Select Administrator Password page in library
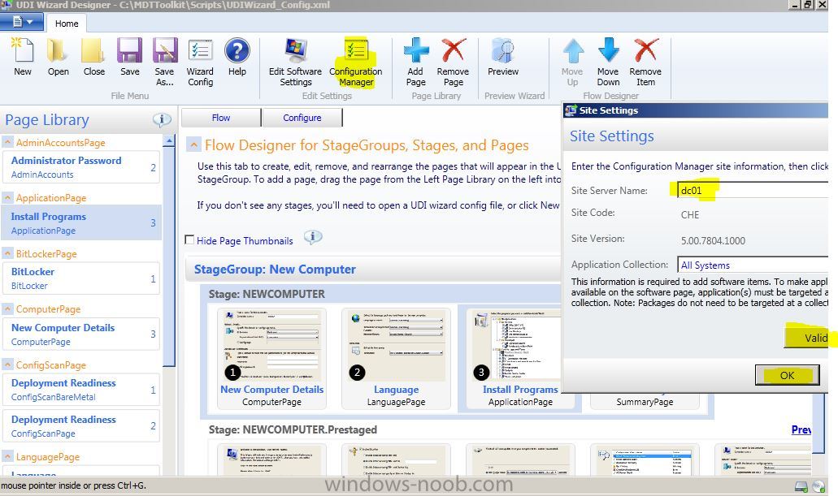The height and width of the screenshot is (496, 838). pyautogui.click(x=81, y=167)
